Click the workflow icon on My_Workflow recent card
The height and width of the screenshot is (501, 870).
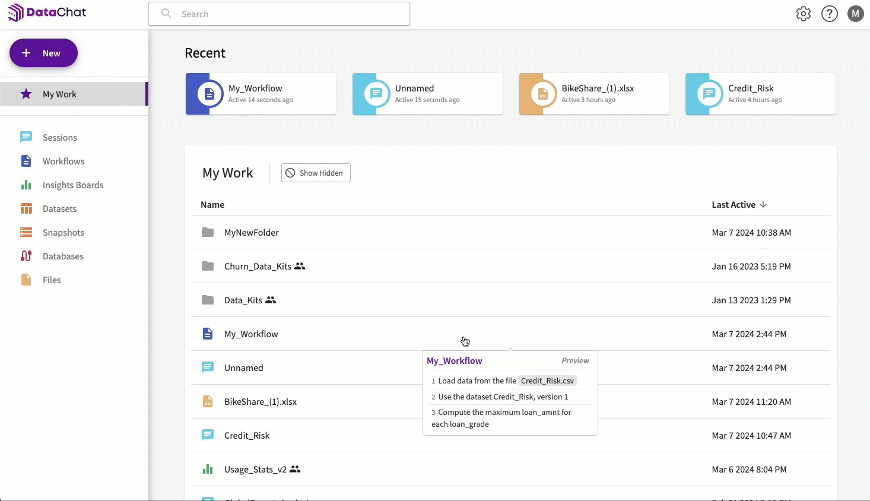click(209, 94)
